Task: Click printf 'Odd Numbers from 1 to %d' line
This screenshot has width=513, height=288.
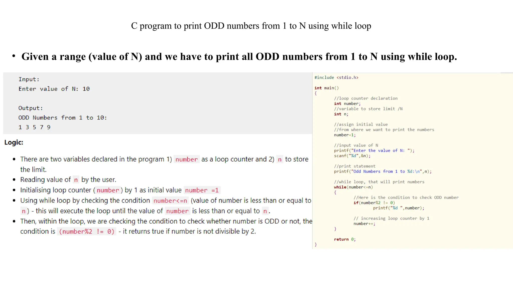Action: 383,171
